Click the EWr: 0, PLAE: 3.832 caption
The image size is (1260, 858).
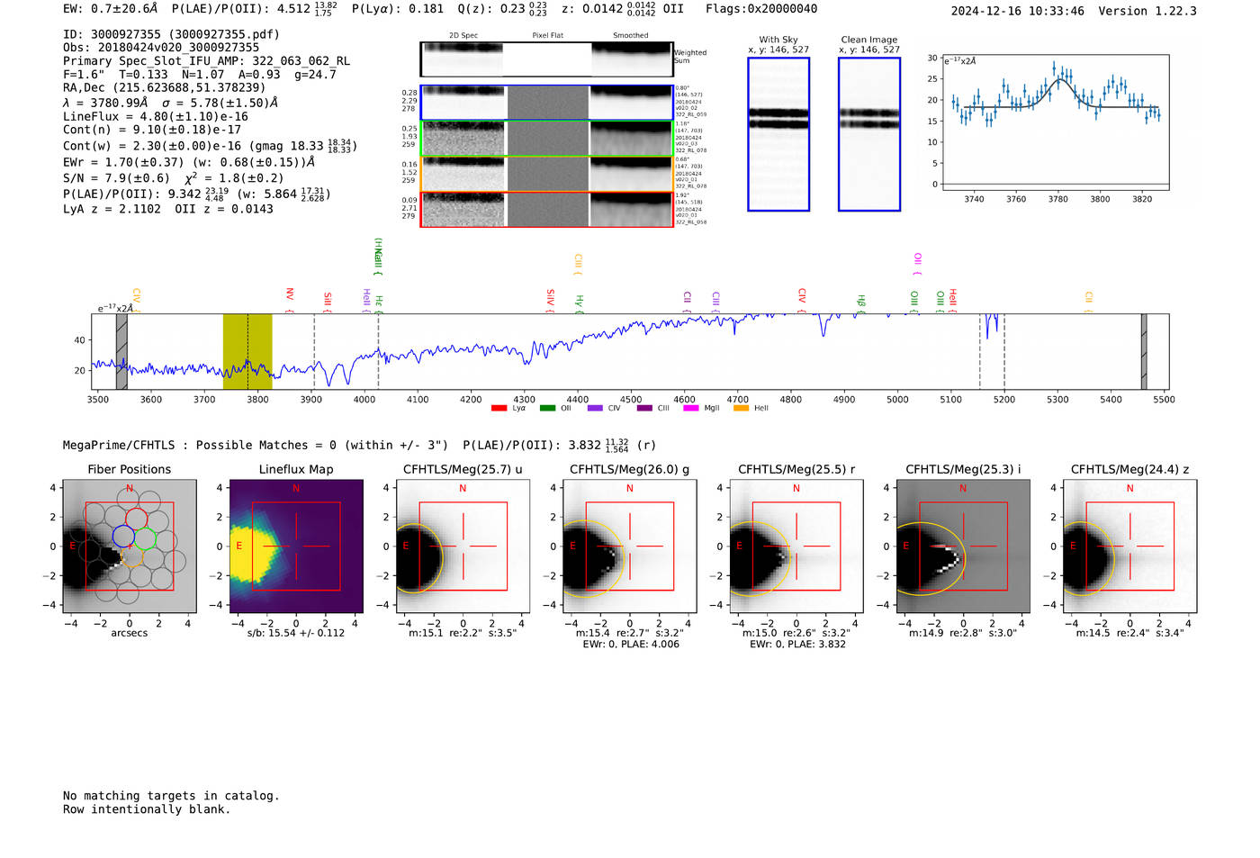click(796, 645)
